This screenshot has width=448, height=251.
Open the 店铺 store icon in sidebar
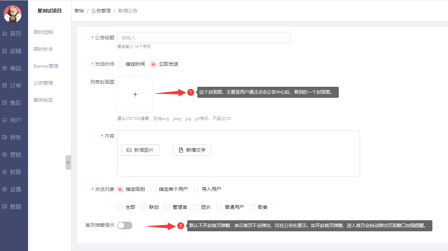[x=5, y=51]
